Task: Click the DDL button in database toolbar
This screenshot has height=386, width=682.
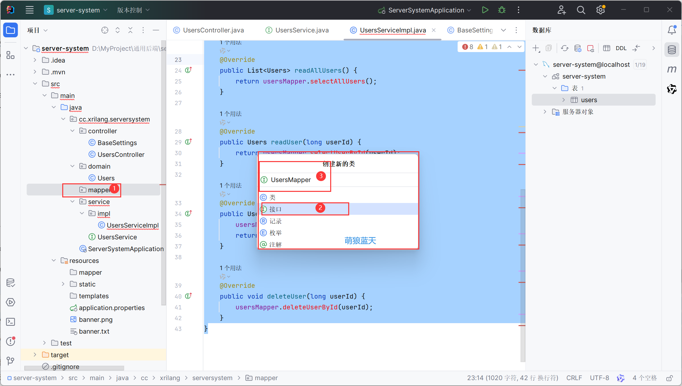Action: click(621, 48)
